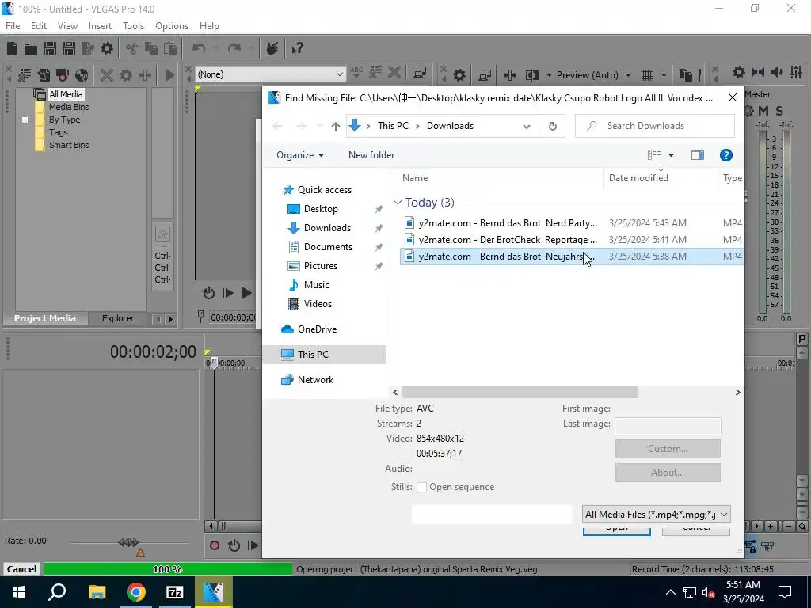Toggle Dim Output speaker icon
Viewport: 811px width, 608px height.
777,72
